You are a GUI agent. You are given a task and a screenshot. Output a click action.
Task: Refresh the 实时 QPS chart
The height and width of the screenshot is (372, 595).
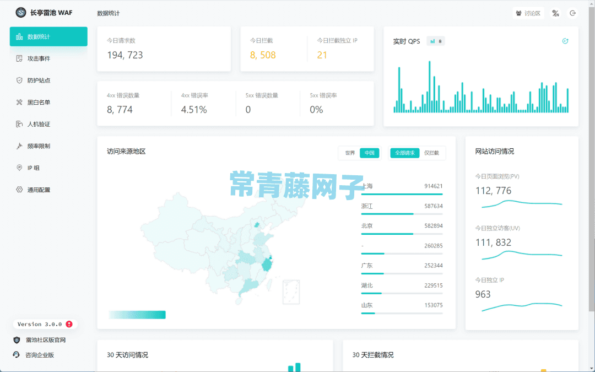tap(565, 41)
